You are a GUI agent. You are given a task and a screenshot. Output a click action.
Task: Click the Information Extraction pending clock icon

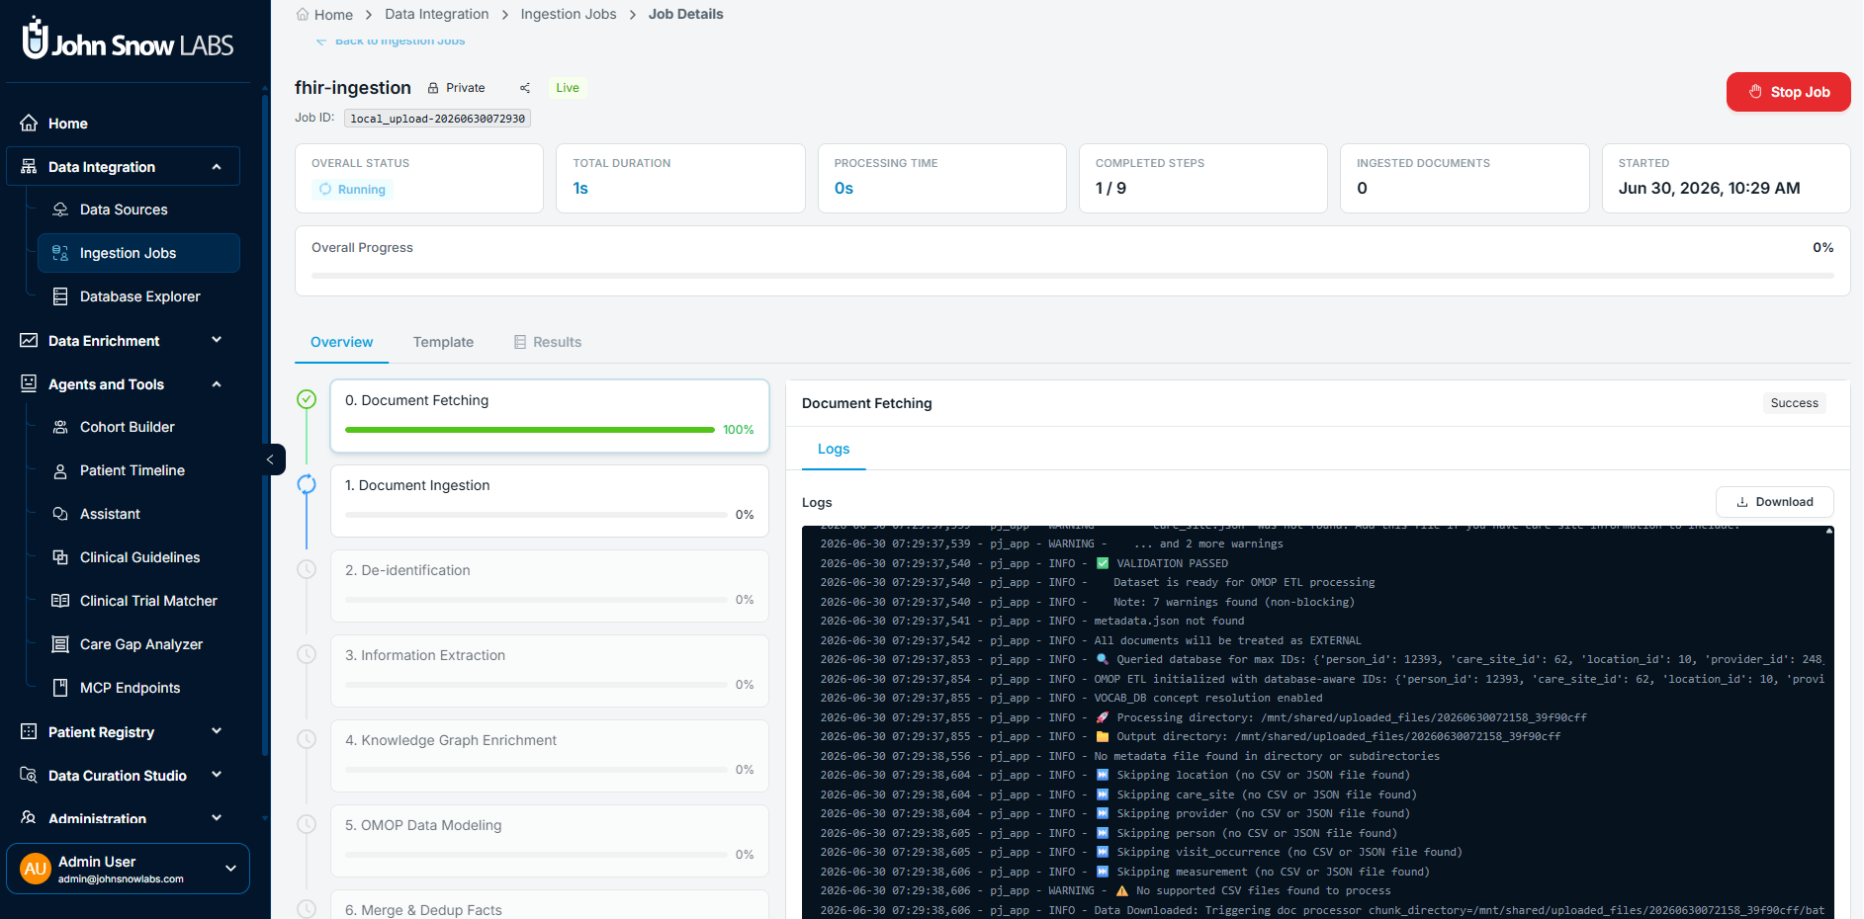(307, 654)
